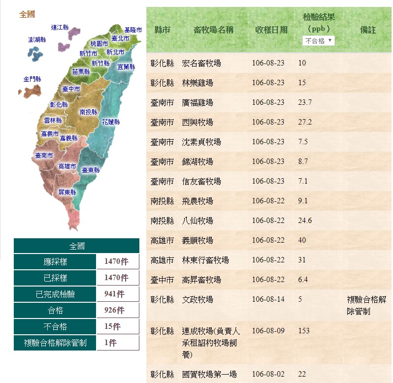
Task: Click 臺北市 map label
Action: (120, 38)
